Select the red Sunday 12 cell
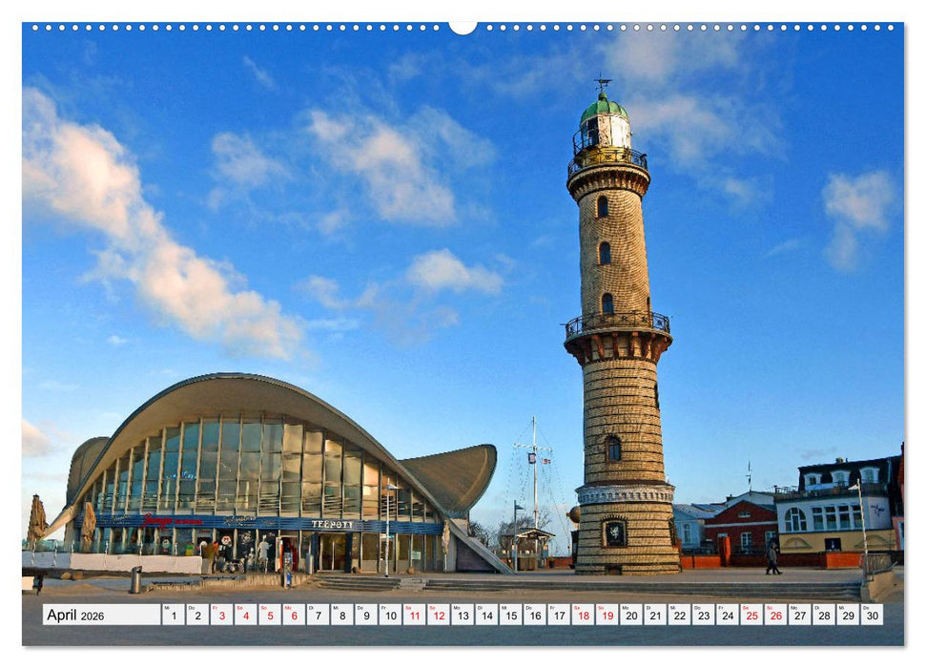Viewport: 926px width, 668px height. [x=439, y=616]
